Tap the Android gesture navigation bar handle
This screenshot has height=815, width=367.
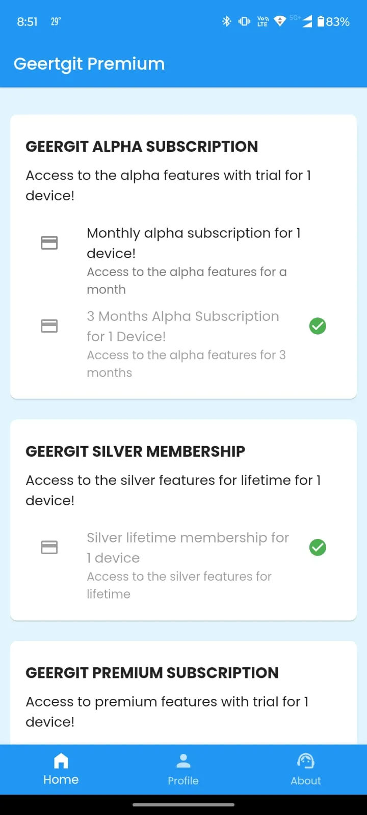[x=183, y=805]
